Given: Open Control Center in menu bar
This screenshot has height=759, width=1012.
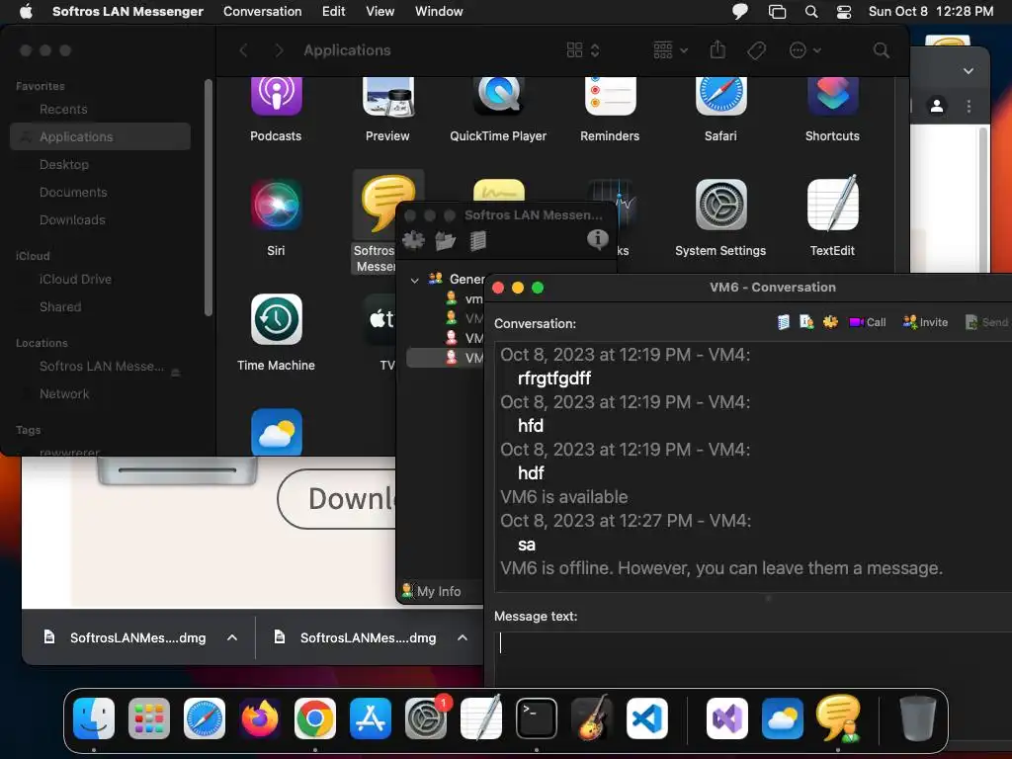Looking at the screenshot, I should pyautogui.click(x=844, y=12).
